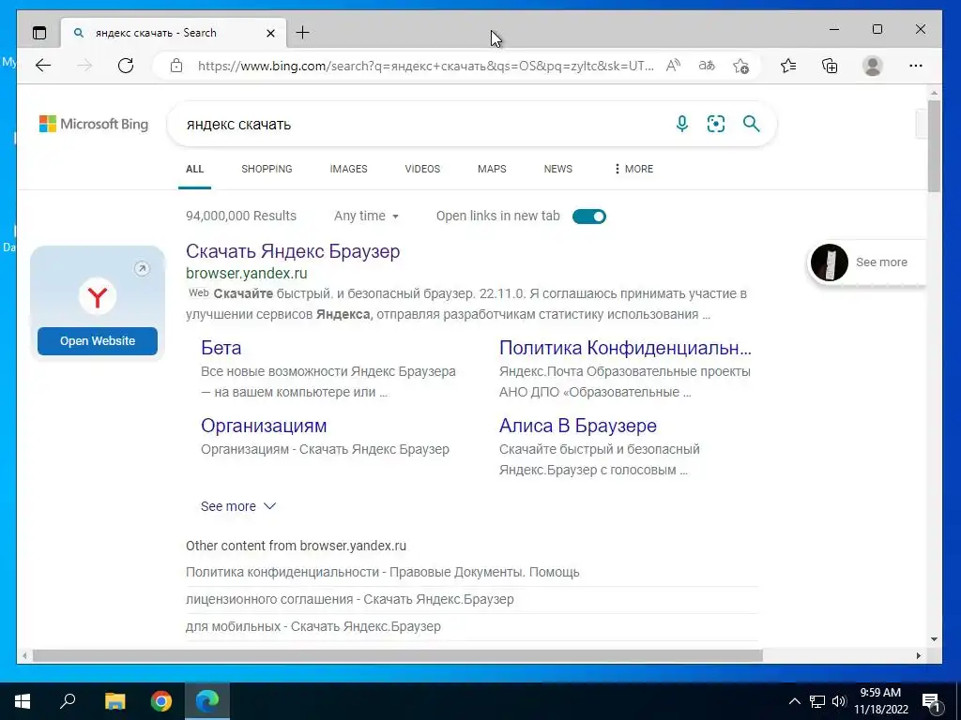961x720 pixels.
Task: Open the Any time filter dropdown
Action: coord(366,217)
